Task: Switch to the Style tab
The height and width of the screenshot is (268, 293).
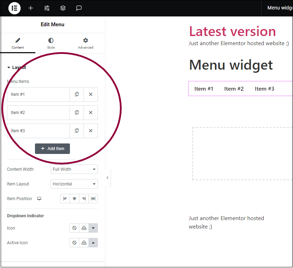Action: point(51,43)
